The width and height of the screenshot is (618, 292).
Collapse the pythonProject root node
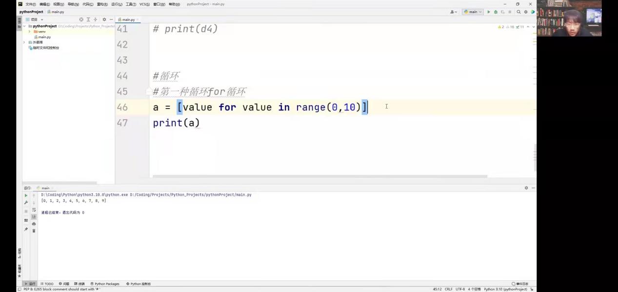click(25, 26)
